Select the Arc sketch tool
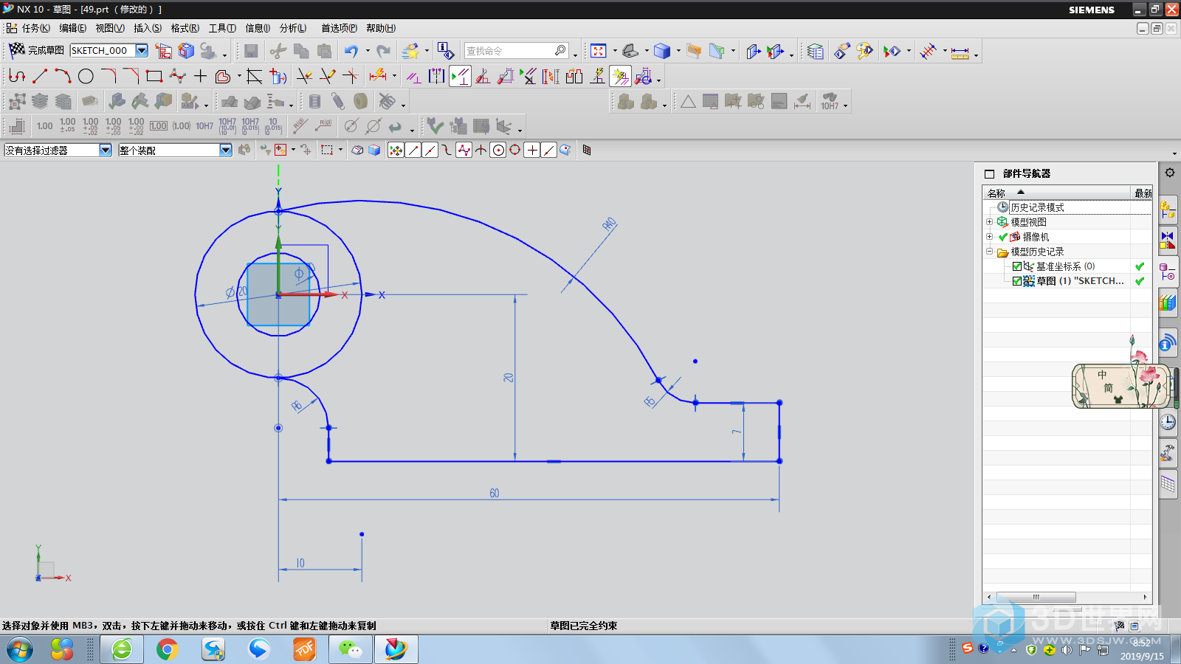This screenshot has height=664, width=1181. click(63, 76)
